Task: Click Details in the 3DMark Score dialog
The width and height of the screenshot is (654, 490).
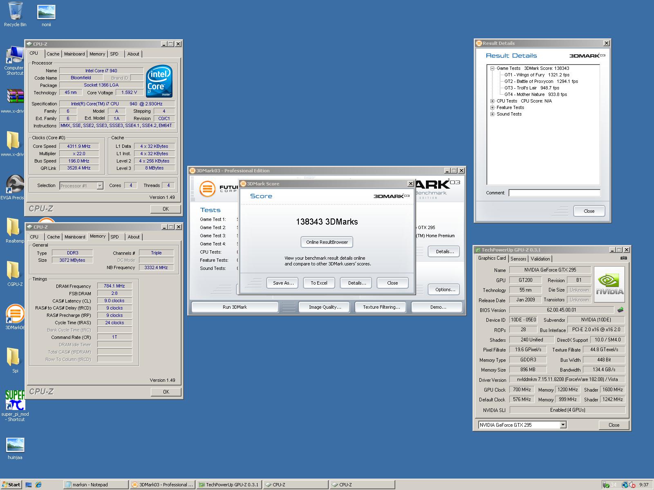Action: point(357,283)
